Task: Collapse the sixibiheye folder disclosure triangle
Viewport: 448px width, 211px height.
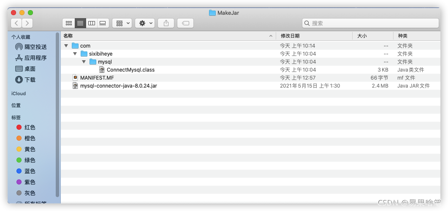Action: tap(75, 53)
